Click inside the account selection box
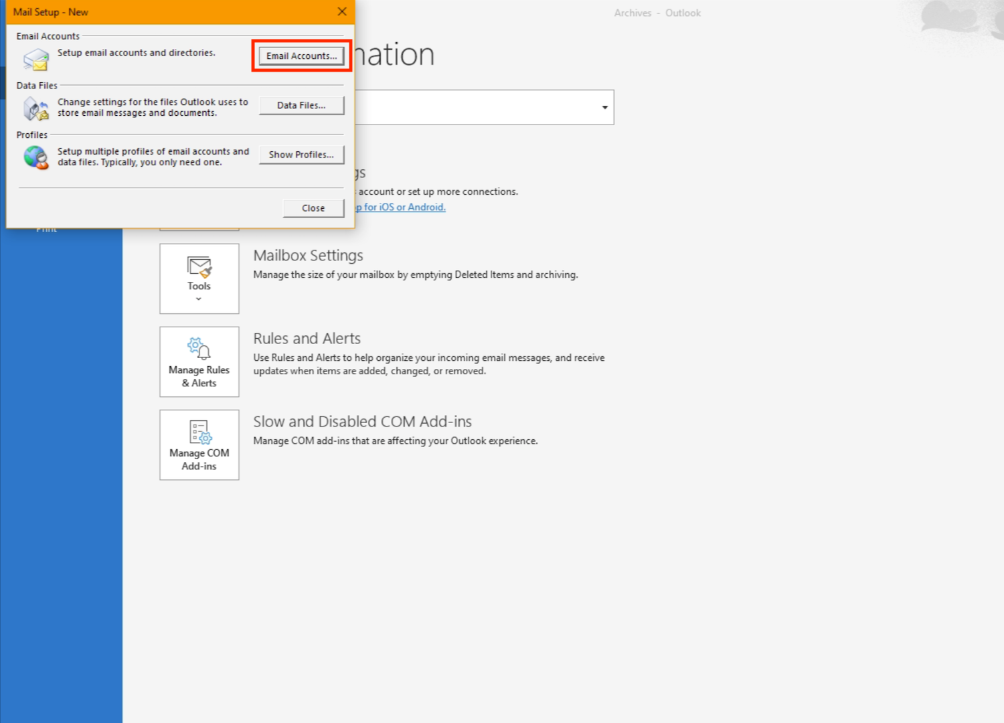Image resolution: width=1004 pixels, height=723 pixels. click(x=475, y=107)
